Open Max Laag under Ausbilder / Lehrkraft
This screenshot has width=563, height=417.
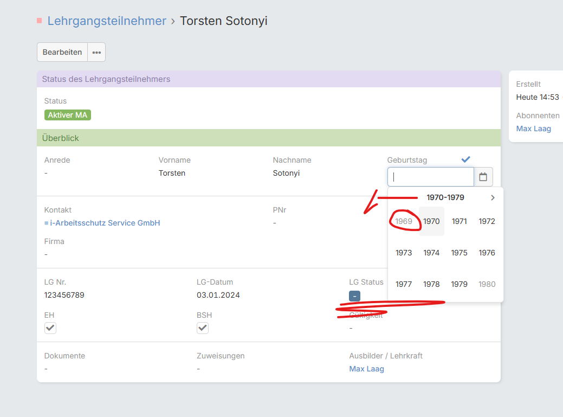pos(366,369)
